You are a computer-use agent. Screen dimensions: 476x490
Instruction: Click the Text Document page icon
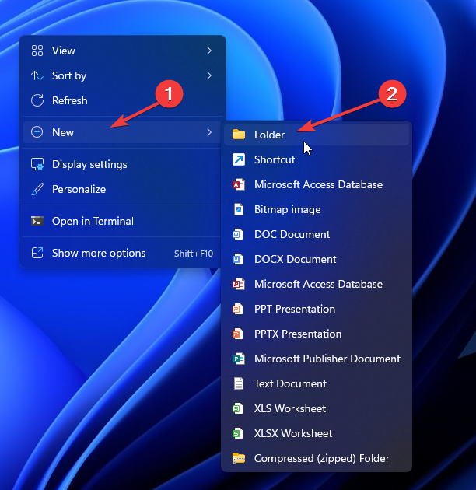[x=239, y=383]
